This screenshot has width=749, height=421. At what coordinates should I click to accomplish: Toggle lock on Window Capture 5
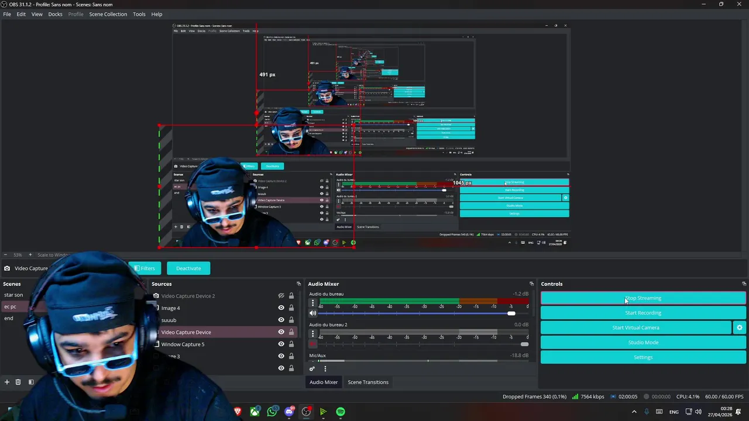[x=291, y=344]
